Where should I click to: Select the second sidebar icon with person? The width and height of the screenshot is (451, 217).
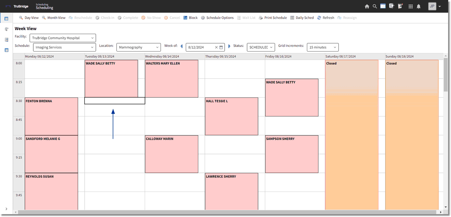pyautogui.click(x=6, y=29)
